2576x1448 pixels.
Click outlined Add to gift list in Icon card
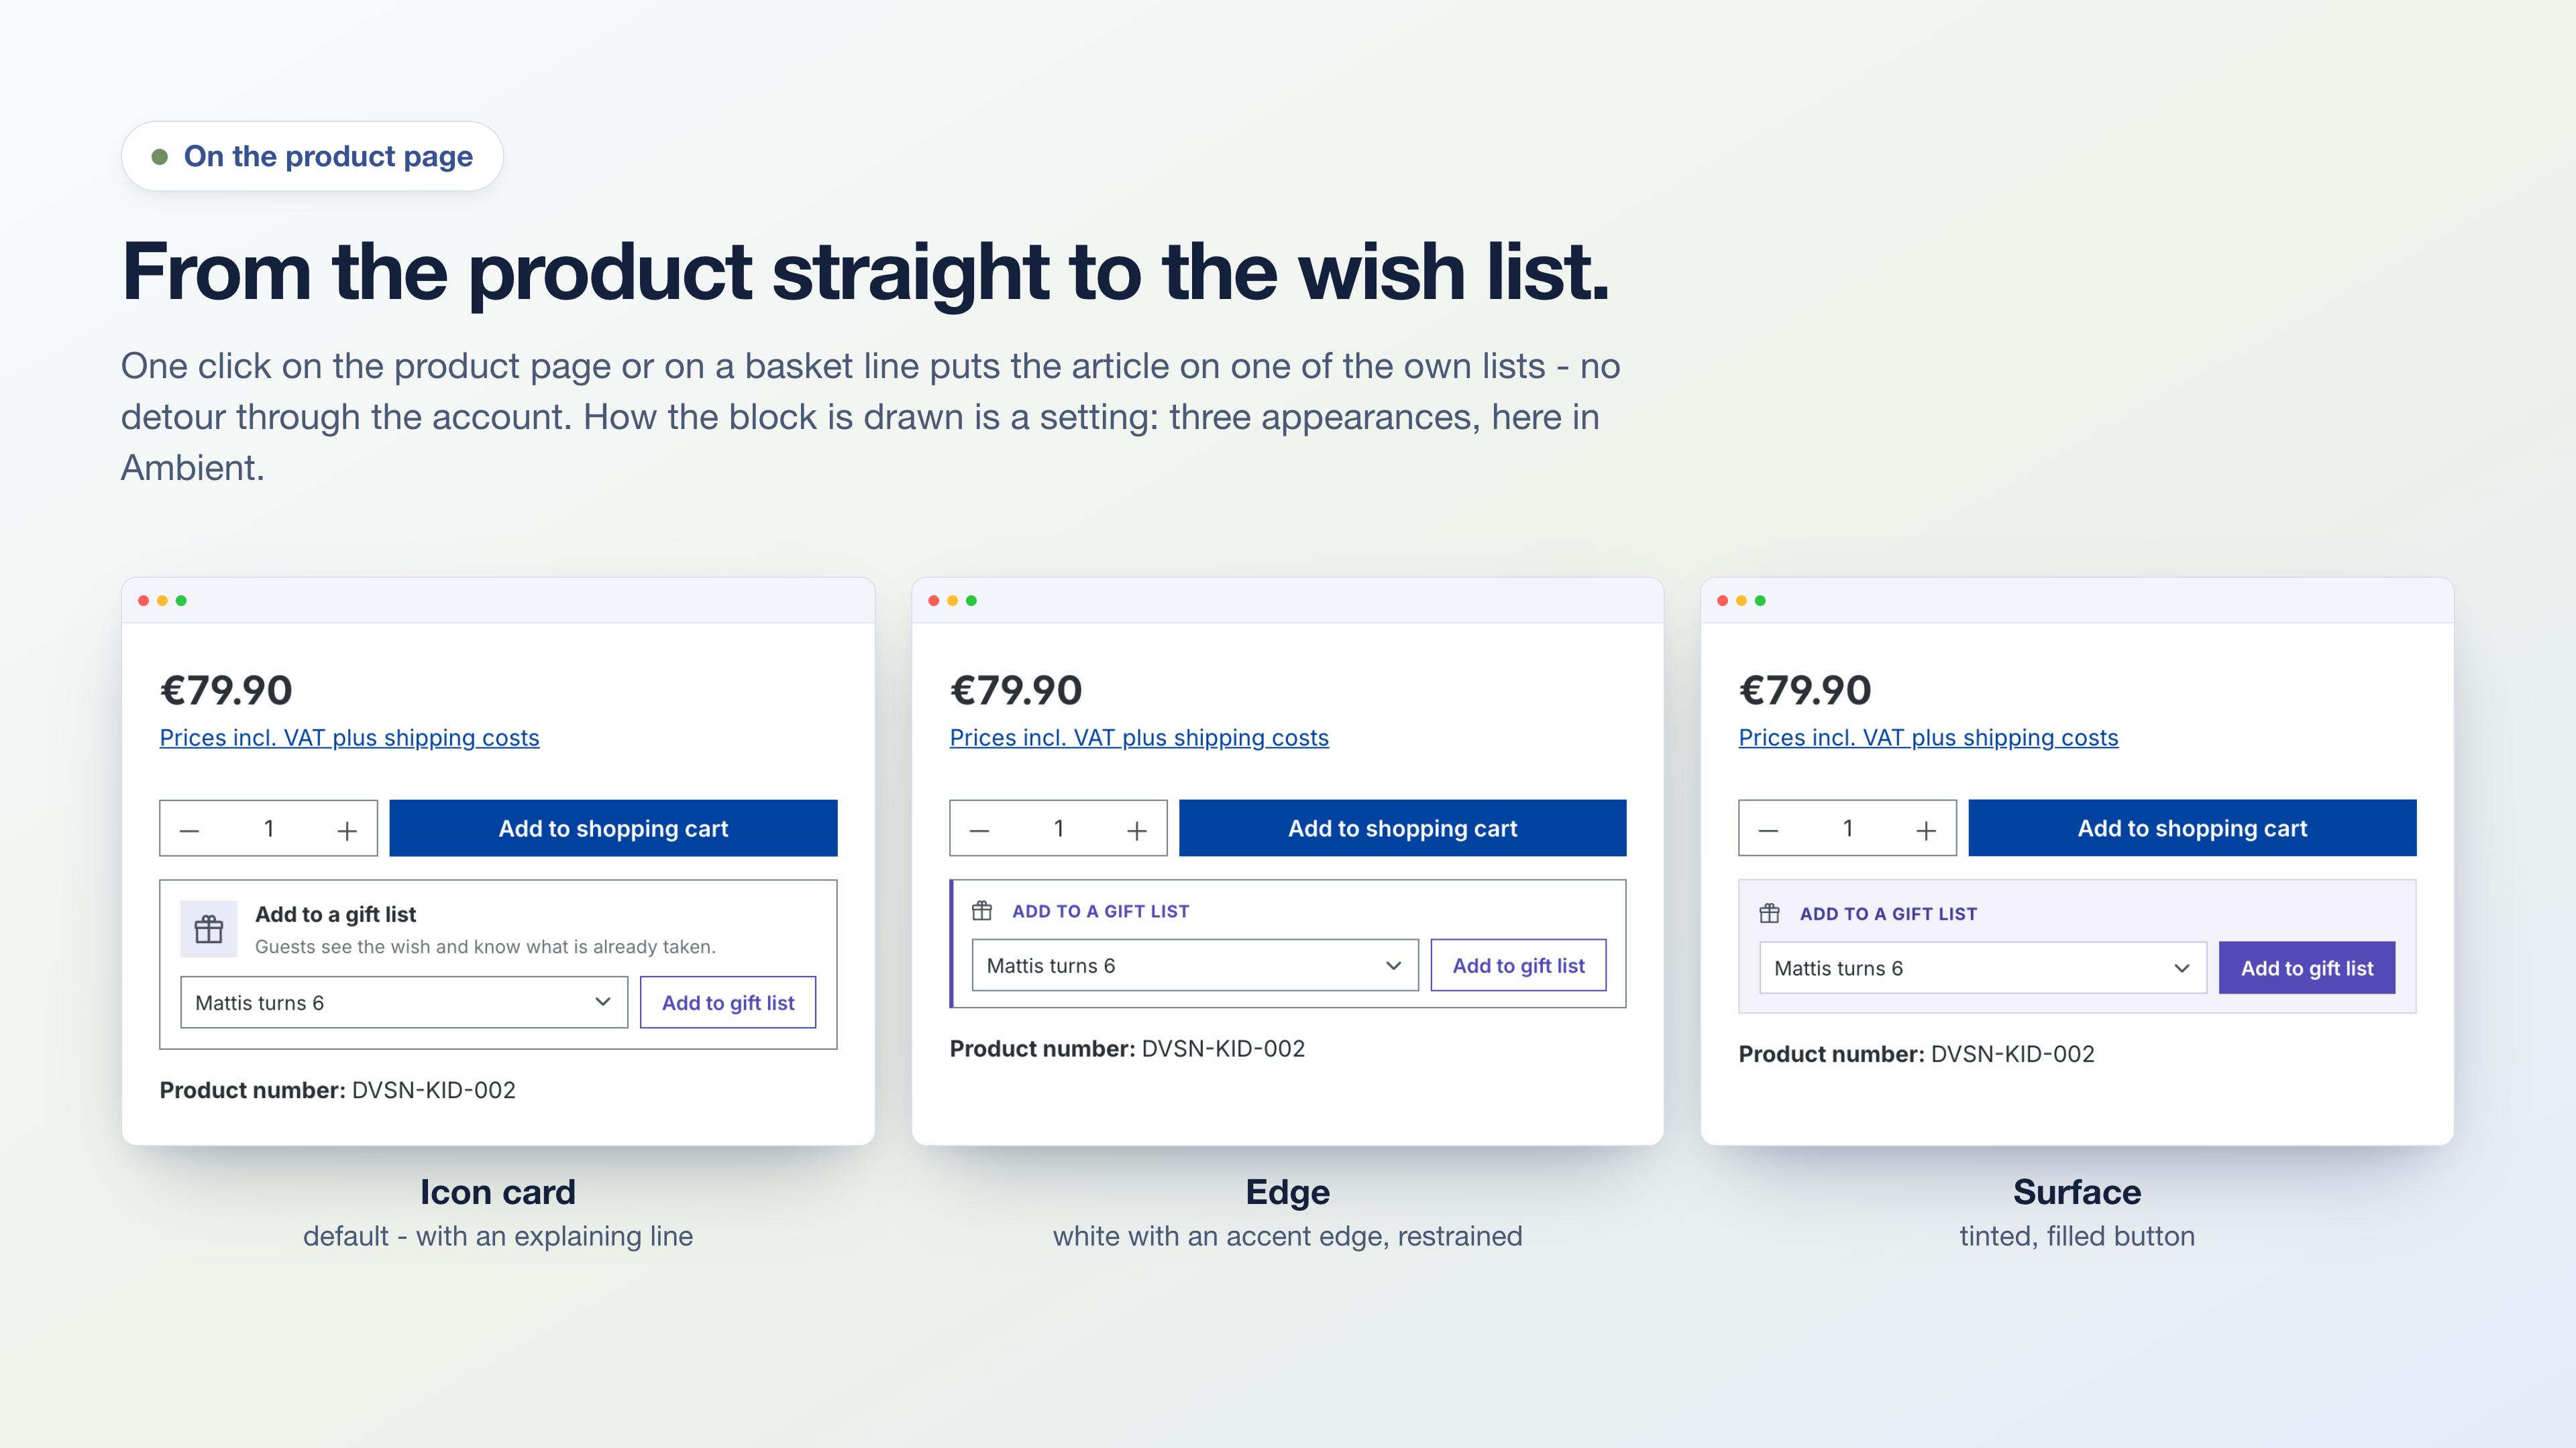(x=728, y=1002)
